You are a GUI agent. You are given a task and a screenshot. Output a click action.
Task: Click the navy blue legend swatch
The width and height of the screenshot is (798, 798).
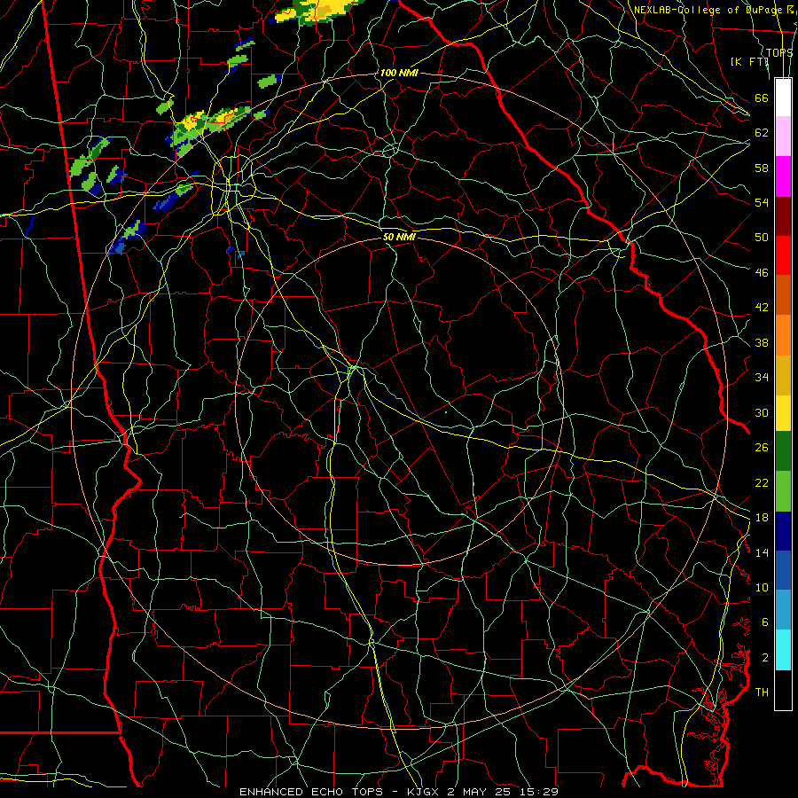coord(783,531)
